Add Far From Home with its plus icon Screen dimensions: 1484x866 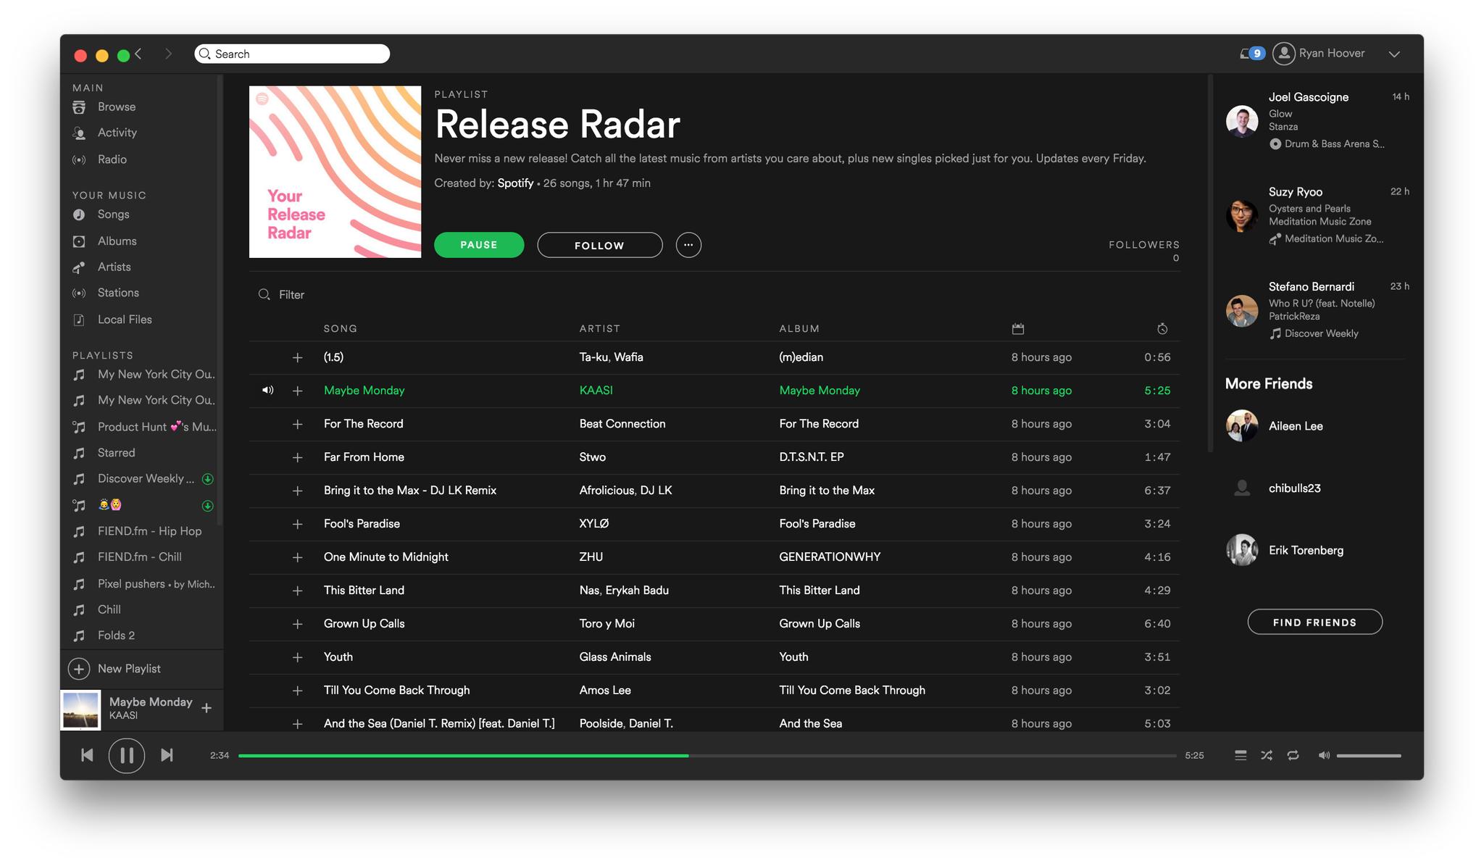(x=297, y=457)
